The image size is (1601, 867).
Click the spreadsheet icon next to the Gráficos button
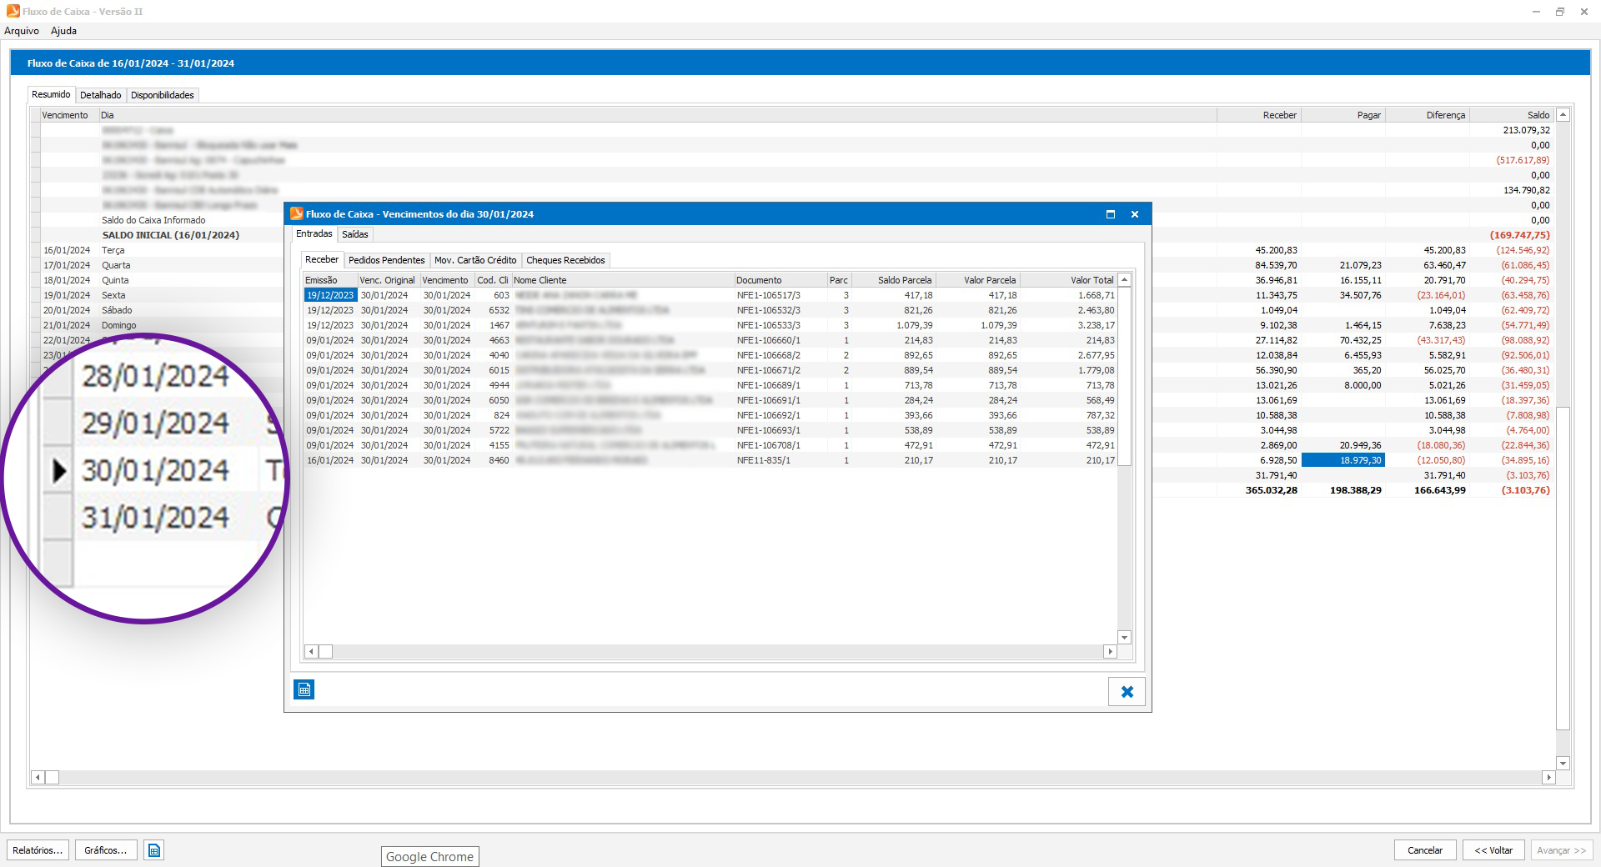pos(154,850)
